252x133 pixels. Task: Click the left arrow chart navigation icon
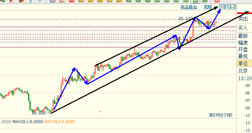pyautogui.click(x=222, y=7)
